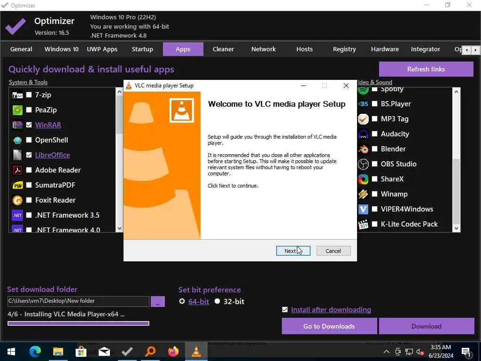The height and width of the screenshot is (361, 481).
Task: Click the 7-zip app icon
Action: pos(17,95)
